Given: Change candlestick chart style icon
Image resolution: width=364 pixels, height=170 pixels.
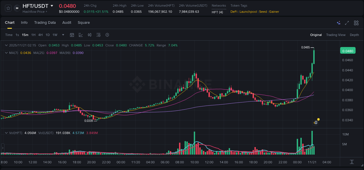Looking at the screenshot, I should point(90,35).
